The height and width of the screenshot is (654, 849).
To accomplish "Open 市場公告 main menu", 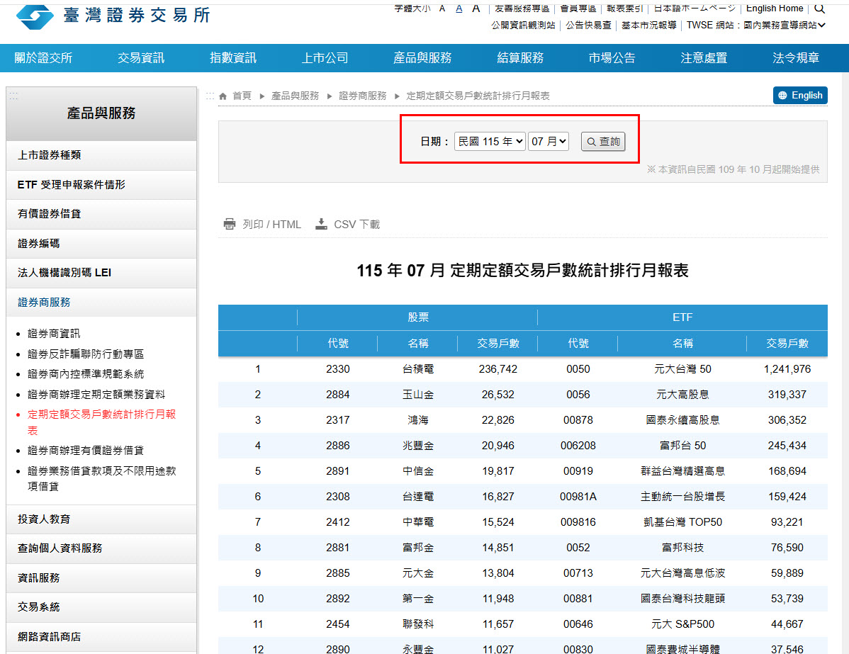I will pyautogui.click(x=612, y=58).
